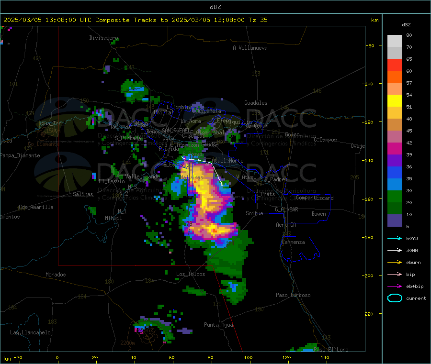Click the '-80' tick on right axis
This screenshot has width=431, height=364.
[x=370, y=45]
